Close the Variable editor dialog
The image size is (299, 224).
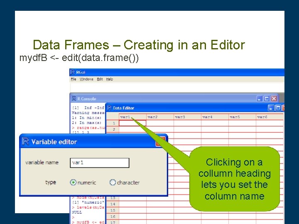coord(160,141)
